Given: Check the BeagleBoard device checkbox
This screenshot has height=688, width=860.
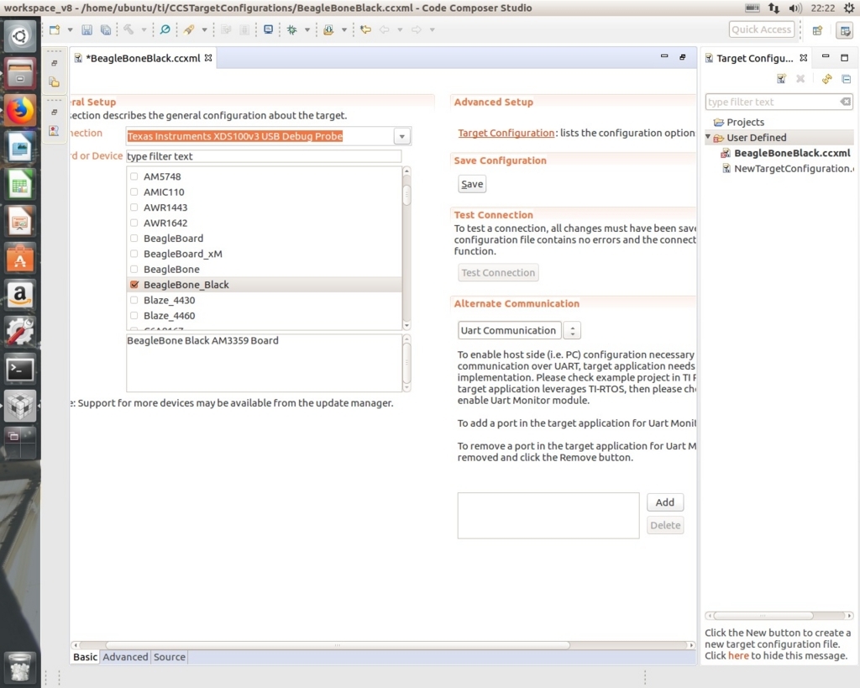Looking at the screenshot, I should coord(134,238).
